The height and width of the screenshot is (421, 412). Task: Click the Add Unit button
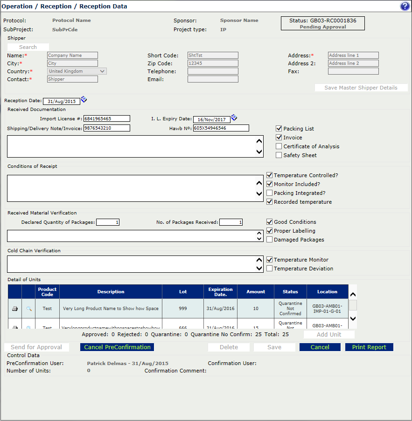tap(329, 335)
